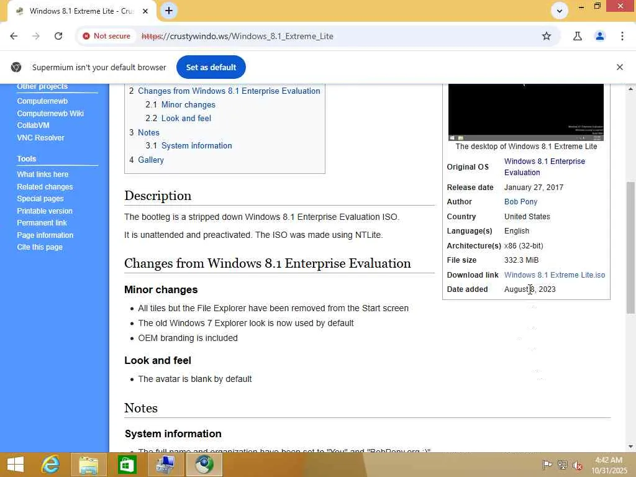Expand the tab search dropdown arrow
The image size is (636, 477).
(x=560, y=11)
